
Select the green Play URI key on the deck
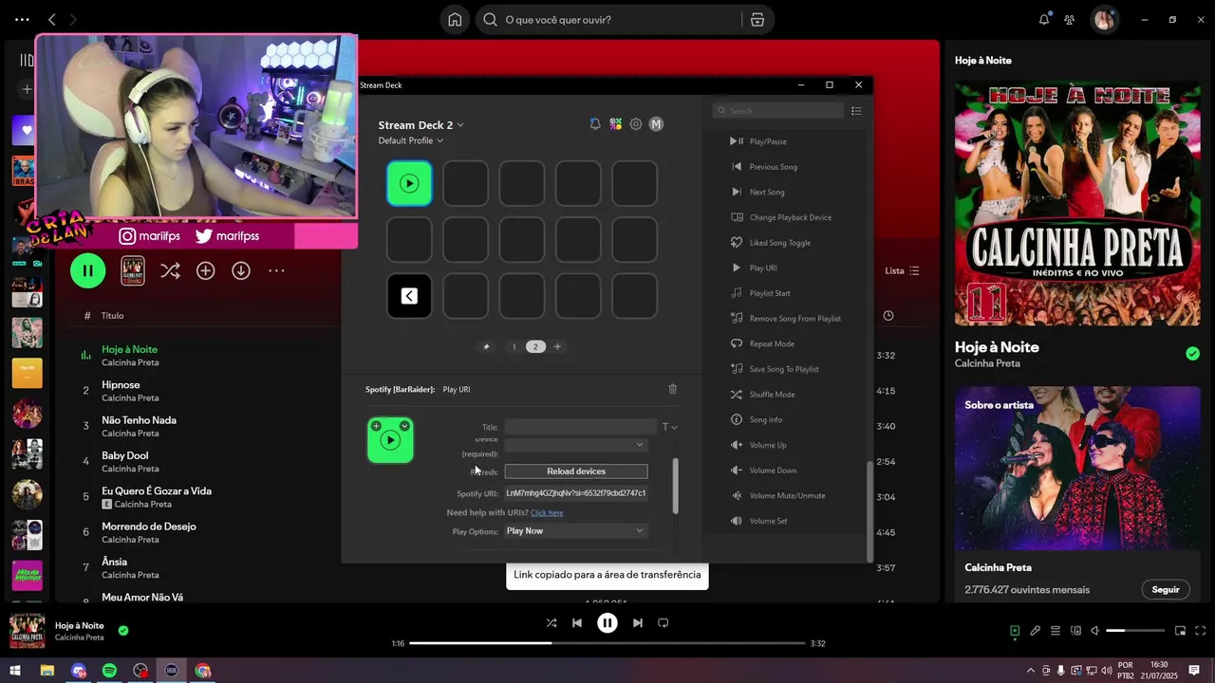[409, 183]
